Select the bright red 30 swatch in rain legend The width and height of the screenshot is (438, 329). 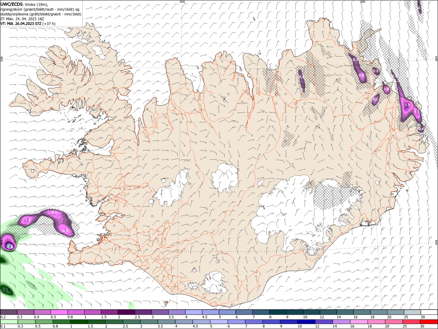[x=429, y=322]
